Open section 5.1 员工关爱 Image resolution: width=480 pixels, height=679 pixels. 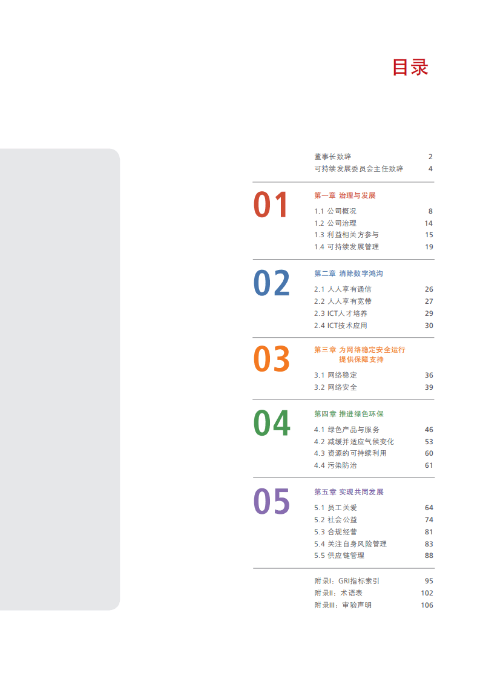[x=336, y=508]
